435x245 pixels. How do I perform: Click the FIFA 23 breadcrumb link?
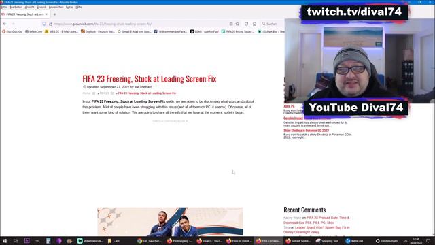[104, 93]
